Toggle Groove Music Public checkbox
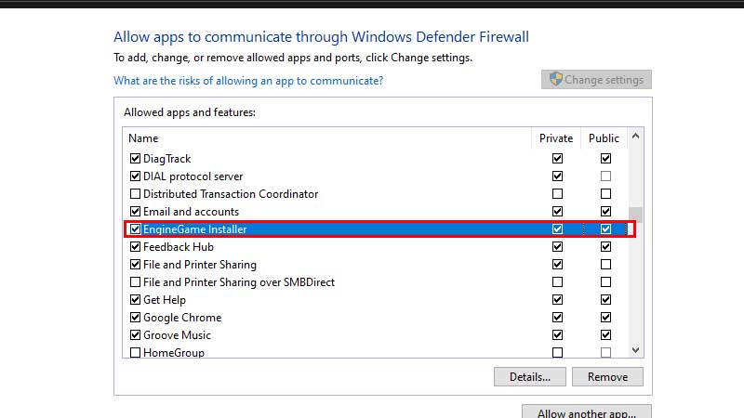The height and width of the screenshot is (418, 744). pyautogui.click(x=605, y=335)
